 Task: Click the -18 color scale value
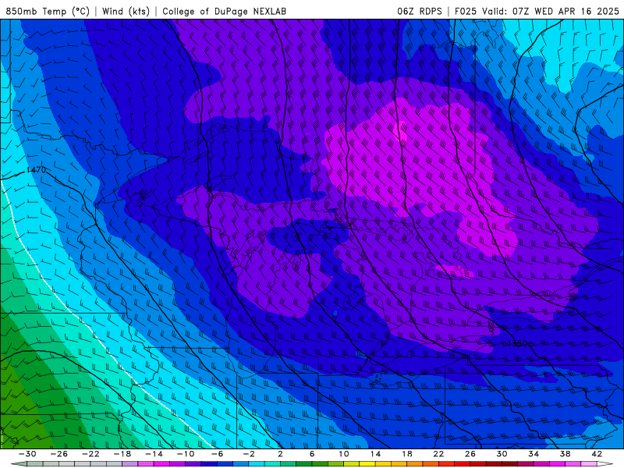click(x=122, y=454)
